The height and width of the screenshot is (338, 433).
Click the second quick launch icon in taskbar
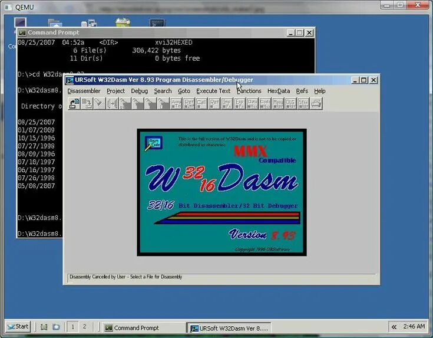56,327
